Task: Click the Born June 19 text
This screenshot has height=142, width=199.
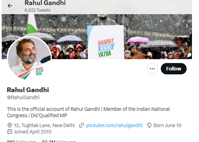Action: pos(167,125)
